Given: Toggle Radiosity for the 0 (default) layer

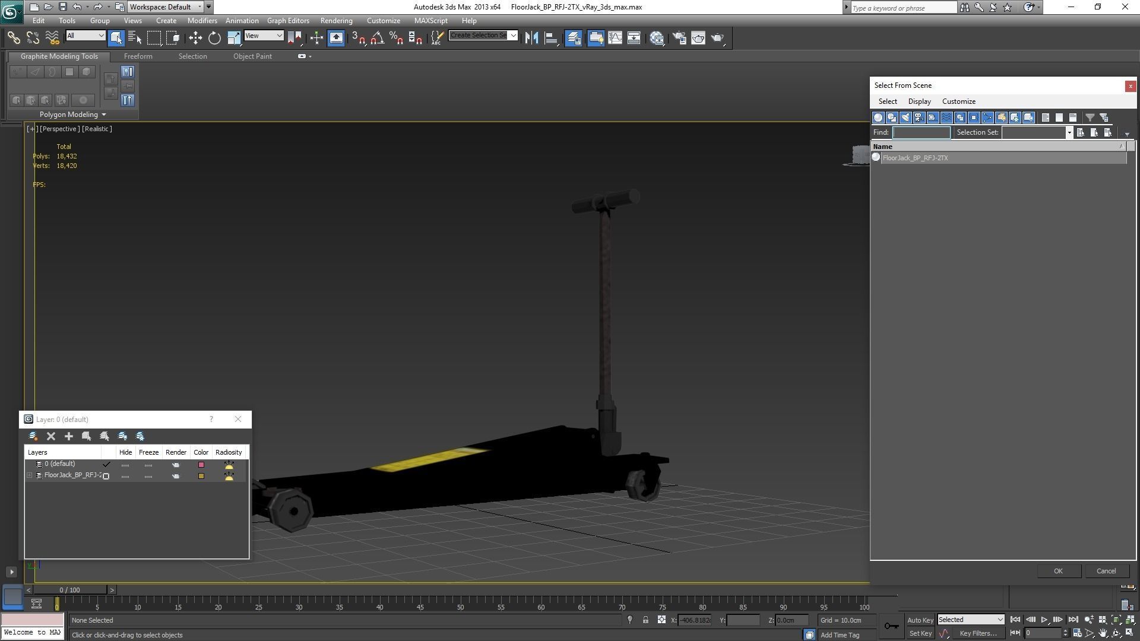Looking at the screenshot, I should pyautogui.click(x=229, y=465).
